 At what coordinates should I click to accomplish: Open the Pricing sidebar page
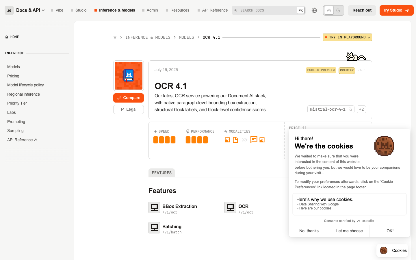click(13, 76)
